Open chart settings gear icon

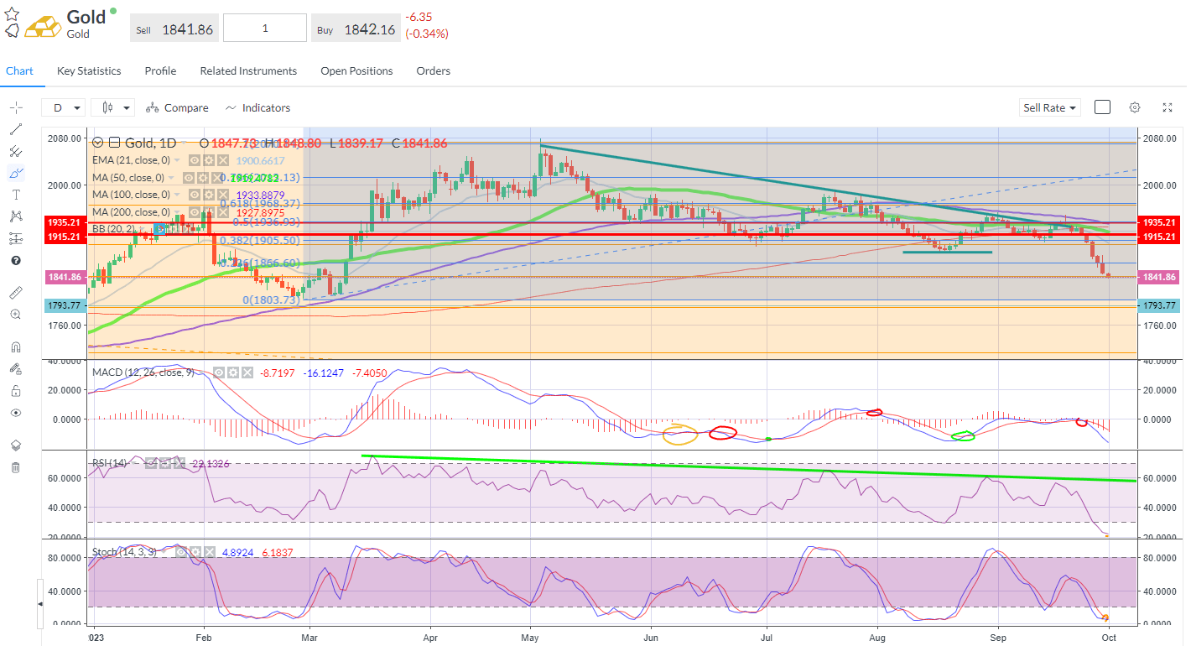tap(1134, 107)
